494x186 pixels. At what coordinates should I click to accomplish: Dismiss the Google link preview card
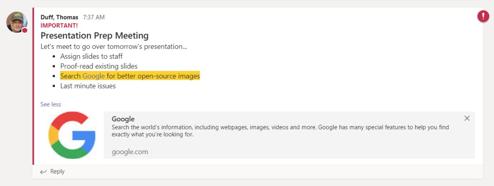[467, 118]
